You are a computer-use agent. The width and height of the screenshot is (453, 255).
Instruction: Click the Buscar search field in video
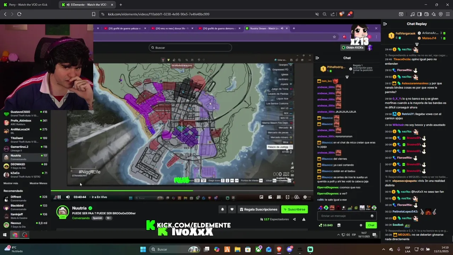pos(190,47)
